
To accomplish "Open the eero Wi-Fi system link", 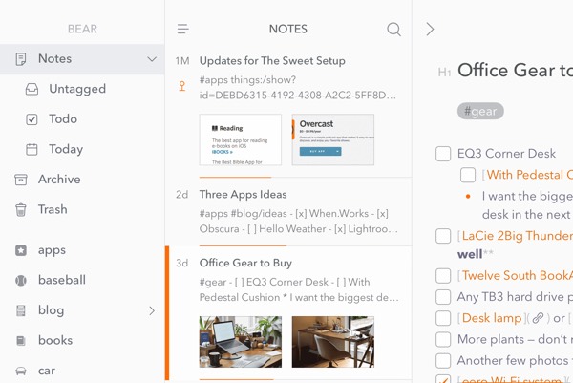I will [512, 380].
